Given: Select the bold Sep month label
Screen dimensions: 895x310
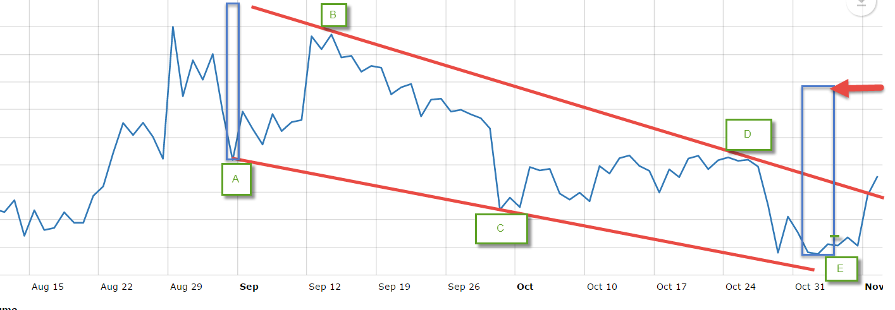Looking at the screenshot, I should (x=249, y=287).
